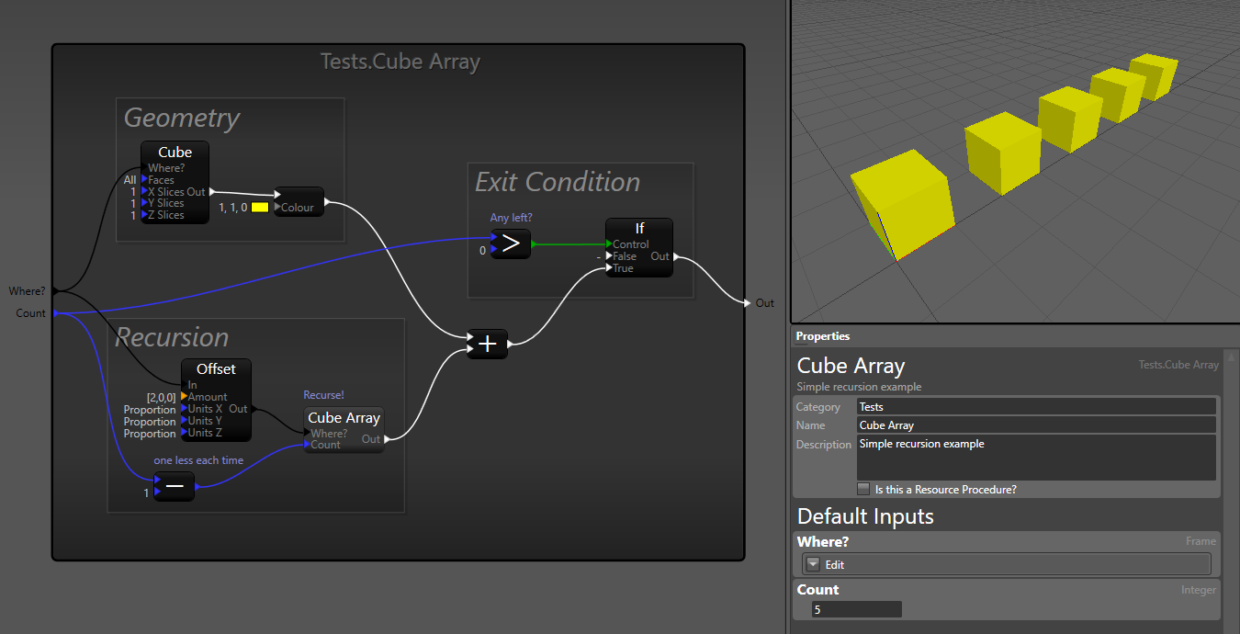Click the Category field containing Tests
This screenshot has width=1240, height=634.
[1036, 406]
